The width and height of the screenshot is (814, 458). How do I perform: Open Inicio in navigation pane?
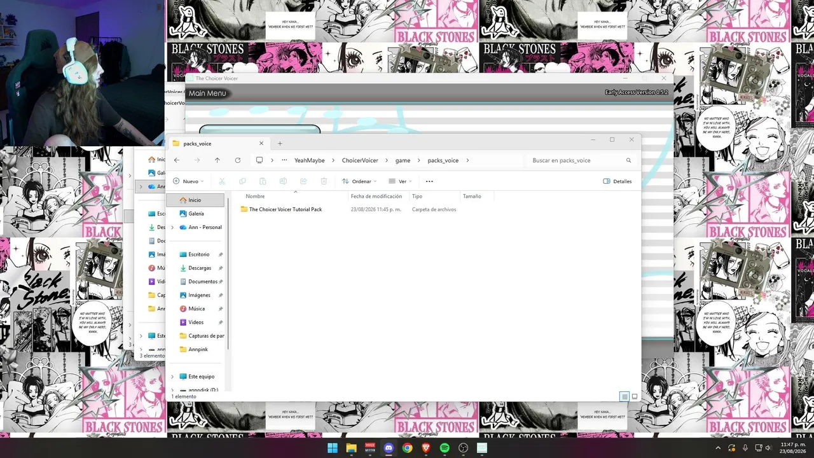pos(195,200)
